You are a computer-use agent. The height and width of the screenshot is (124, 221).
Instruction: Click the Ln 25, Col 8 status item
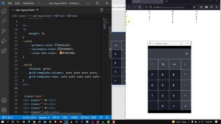click(x=29, y=117)
